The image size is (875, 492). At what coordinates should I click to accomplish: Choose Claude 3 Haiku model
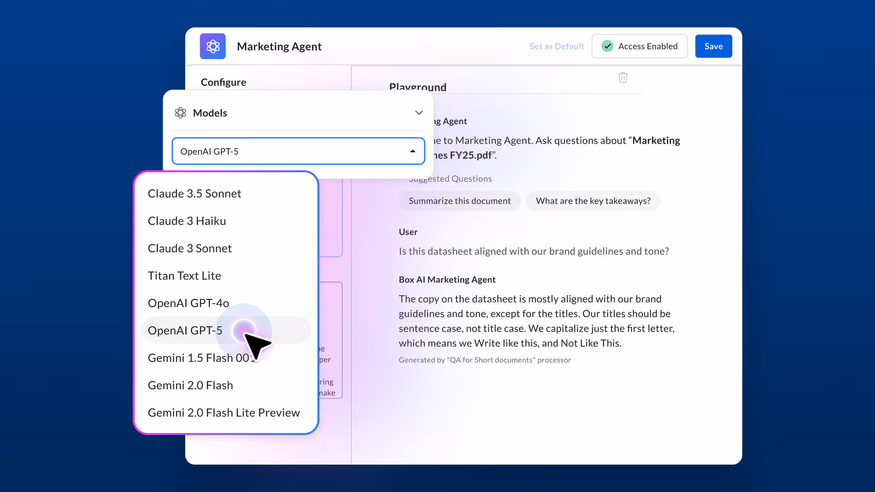(x=187, y=221)
